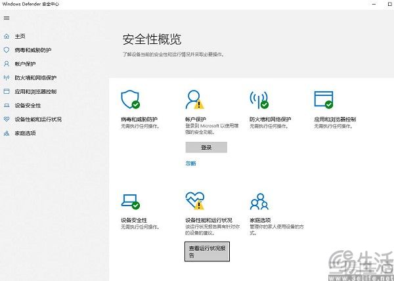Select 病毒和威胁防护 in the sidebar
394x281 pixels.
33,50
